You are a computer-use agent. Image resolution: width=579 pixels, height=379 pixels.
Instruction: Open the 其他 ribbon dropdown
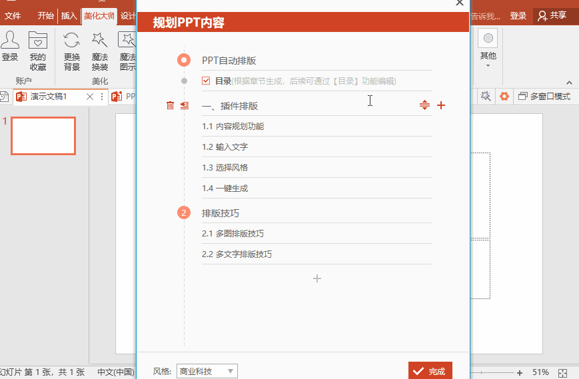point(488,48)
